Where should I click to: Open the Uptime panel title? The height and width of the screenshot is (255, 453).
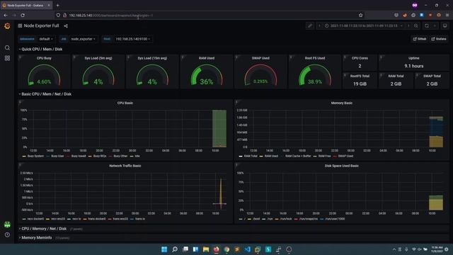pyautogui.click(x=413, y=58)
